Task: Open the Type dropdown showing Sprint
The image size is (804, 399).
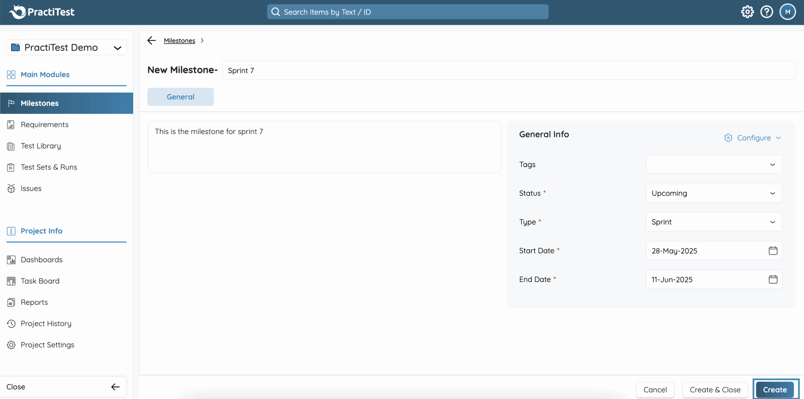Action: coord(714,222)
